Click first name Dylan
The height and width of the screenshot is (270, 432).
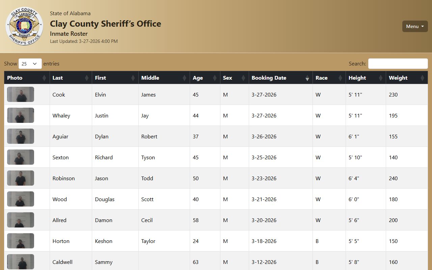click(x=102, y=137)
